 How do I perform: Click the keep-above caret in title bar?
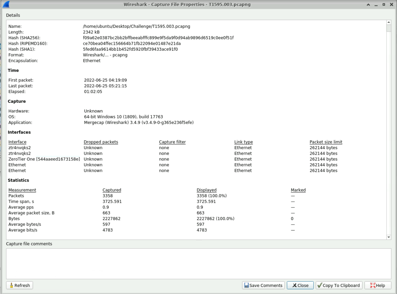(x=368, y=5)
